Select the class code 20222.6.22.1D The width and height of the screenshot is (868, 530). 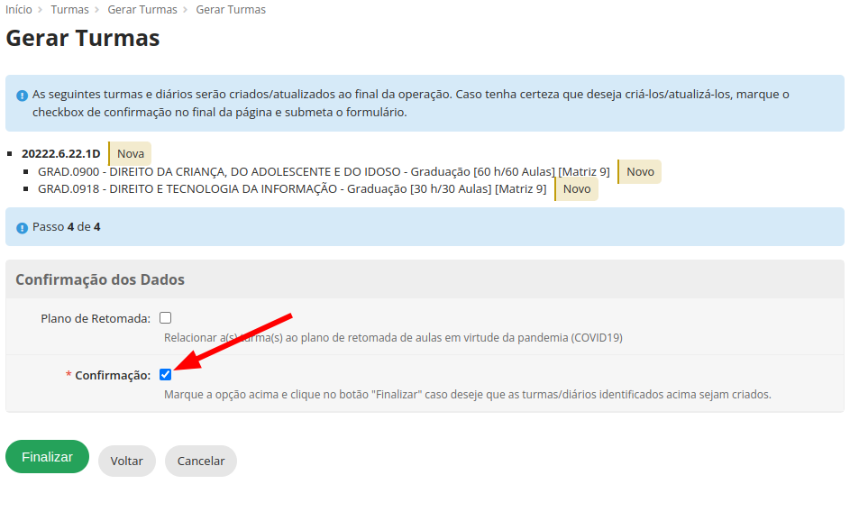(61, 153)
